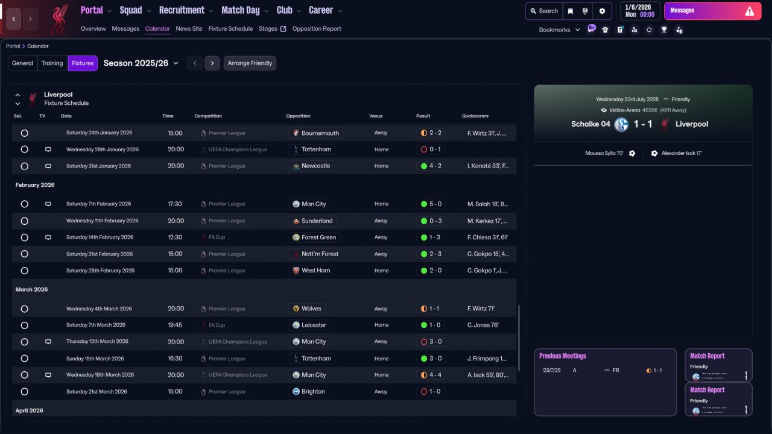Open the inbox bubble icon showing 9+
The width and height of the screenshot is (772, 434).
click(591, 28)
